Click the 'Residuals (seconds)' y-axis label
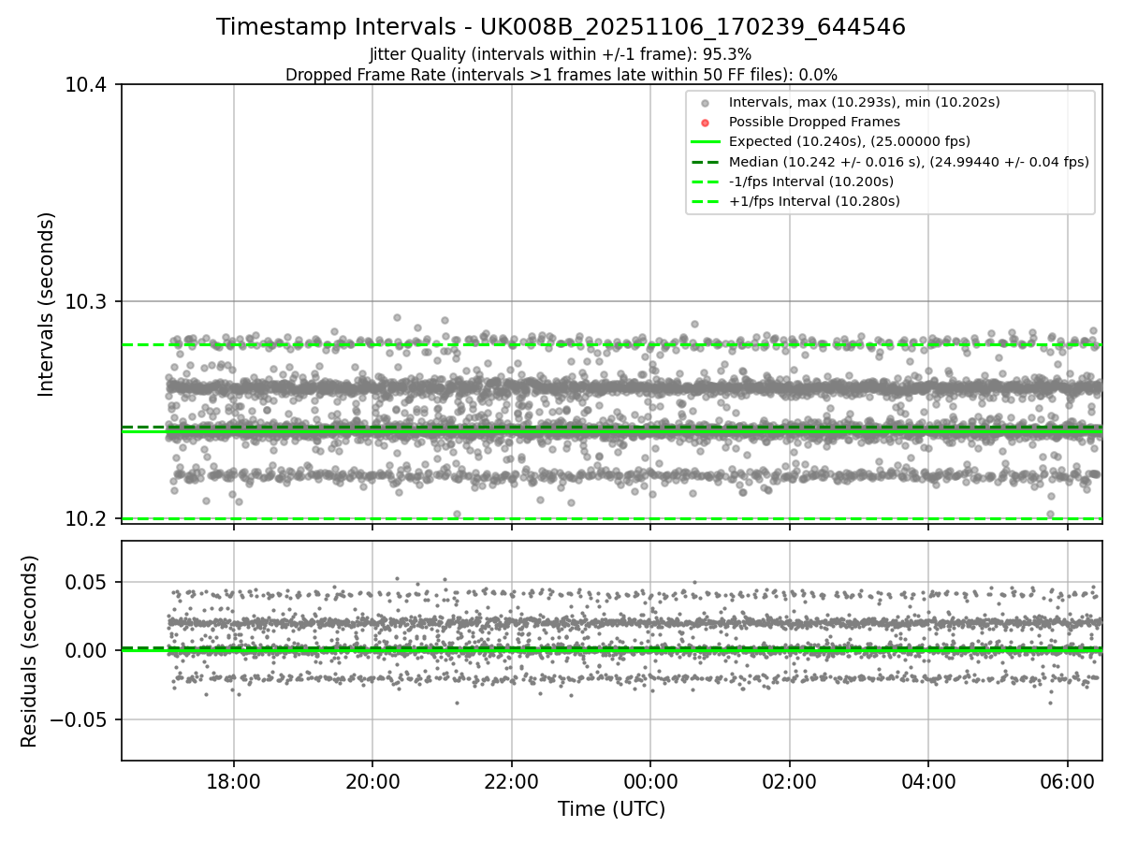Viewport: 1123px width, 842px height. click(x=29, y=651)
